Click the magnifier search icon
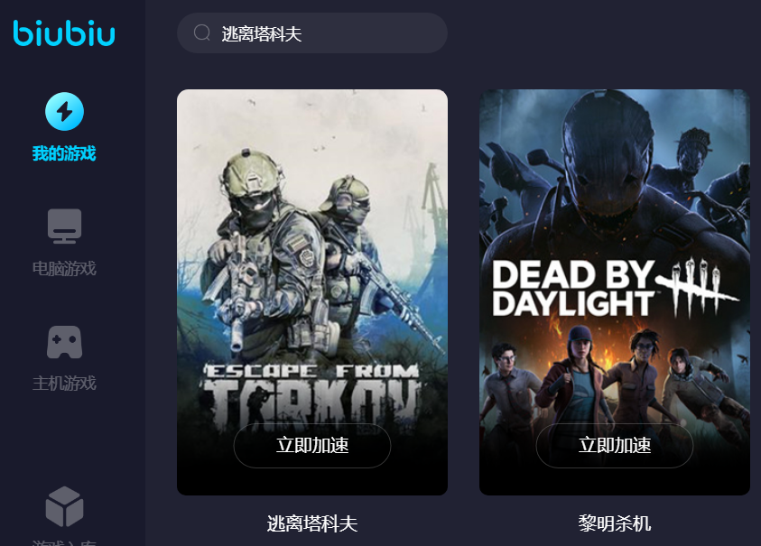 [x=201, y=33]
